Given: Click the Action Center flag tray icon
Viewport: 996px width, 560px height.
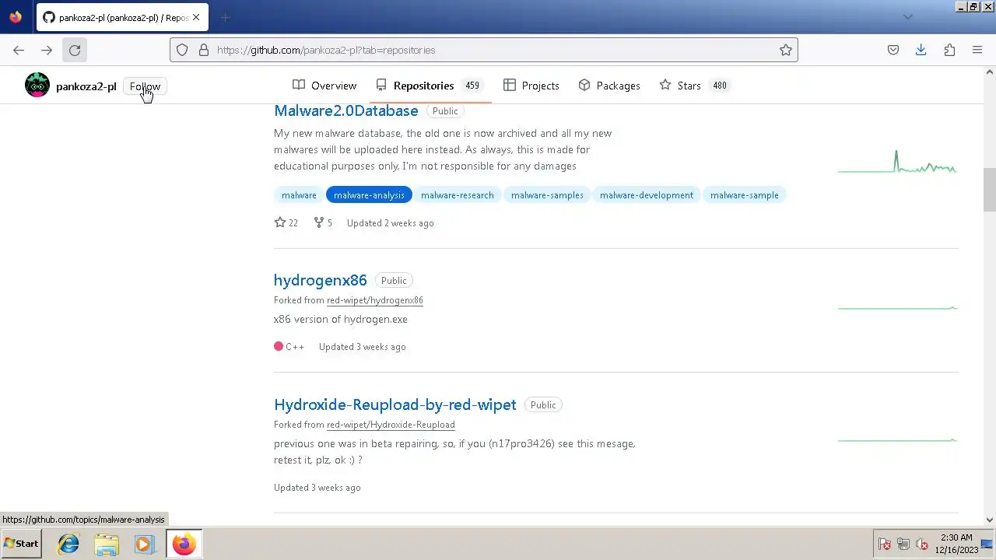Looking at the screenshot, I should pos(885,544).
